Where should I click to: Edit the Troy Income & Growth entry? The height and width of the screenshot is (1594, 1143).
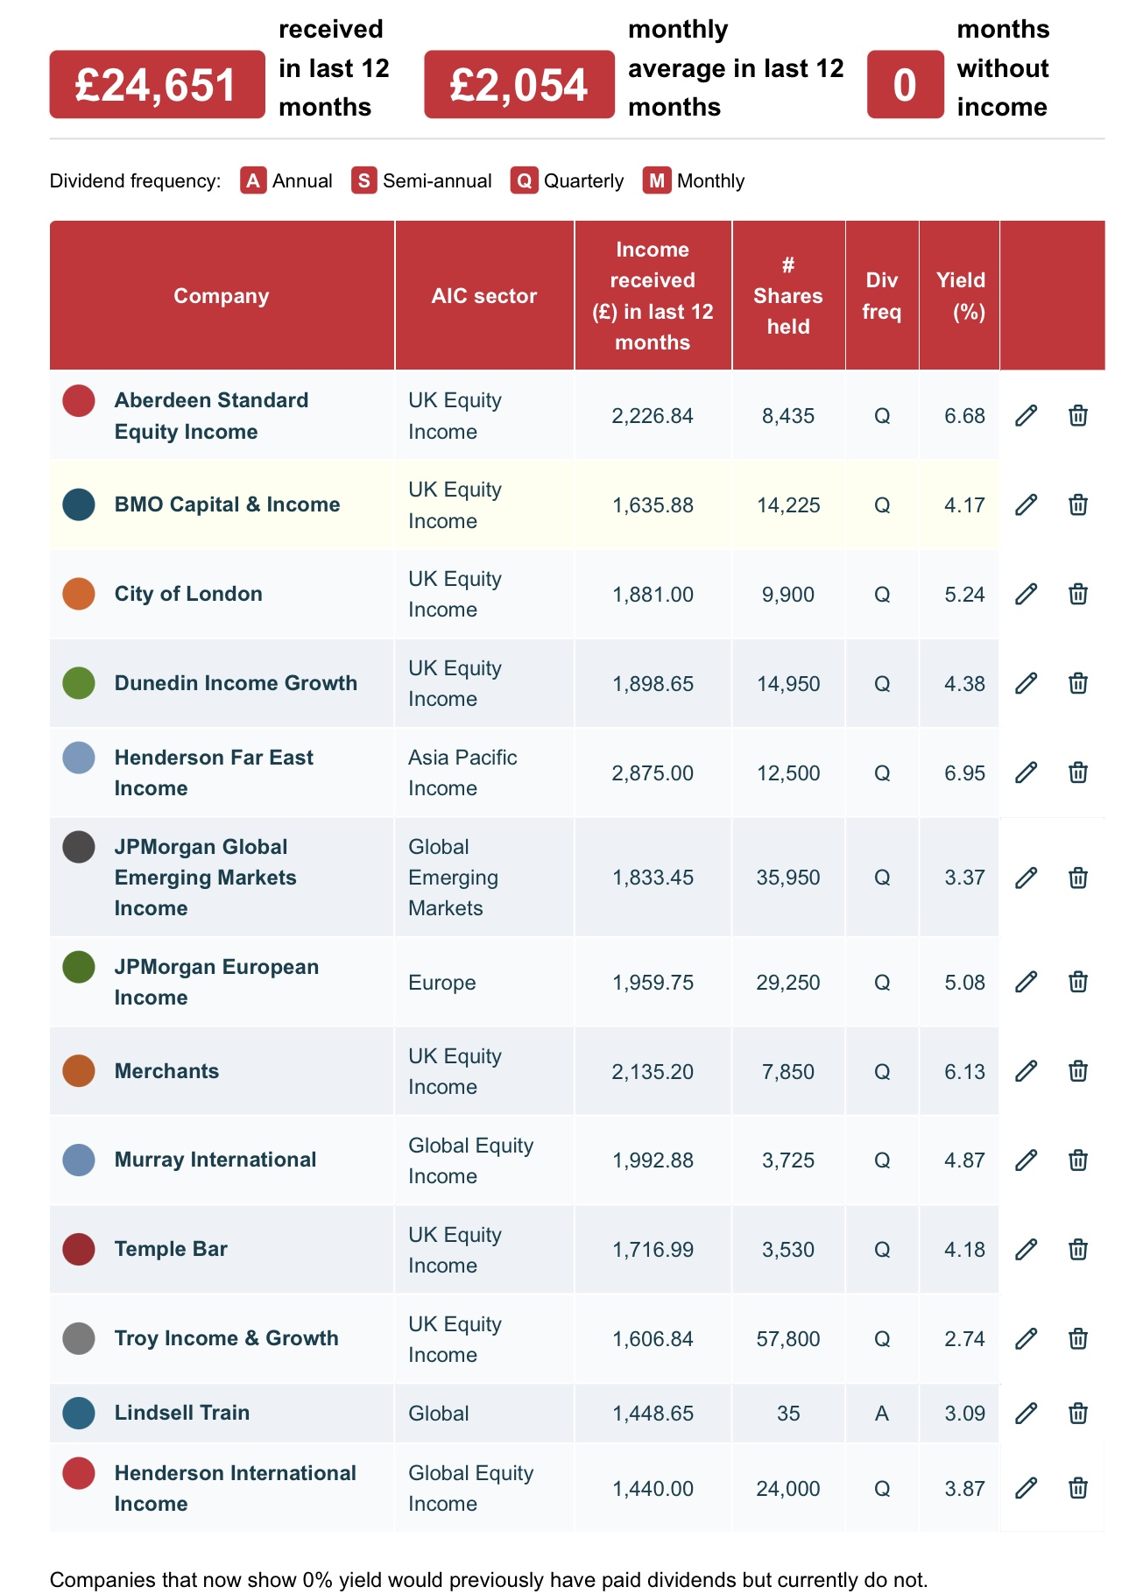[x=1026, y=1338]
